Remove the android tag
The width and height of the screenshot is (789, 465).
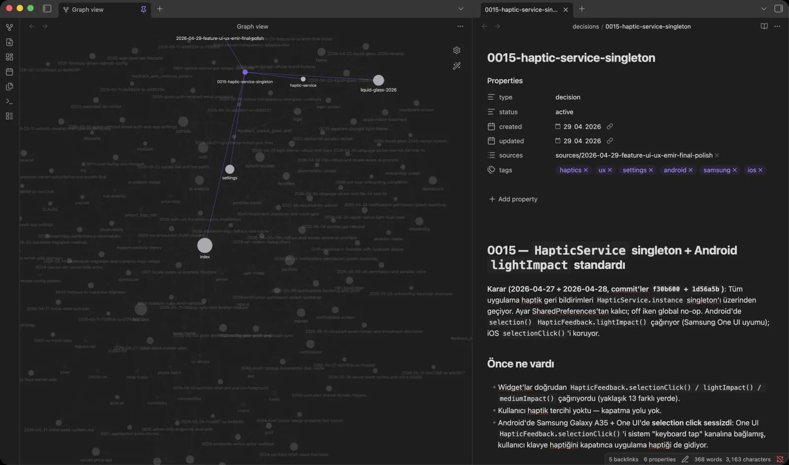tap(691, 170)
